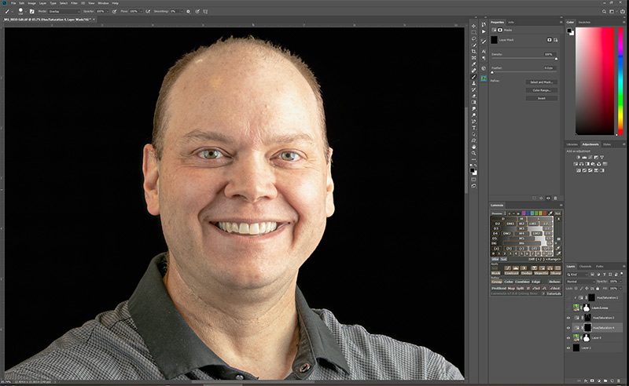The image size is (629, 386).
Task: Hide Layer 1 visibility eye
Action: tap(568, 348)
